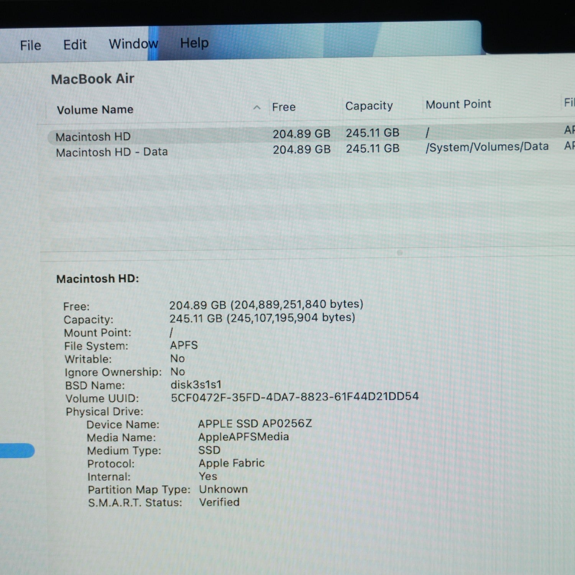The height and width of the screenshot is (575, 575).
Task: Click the Protocol value Apple Fabric
Action: coord(232,463)
